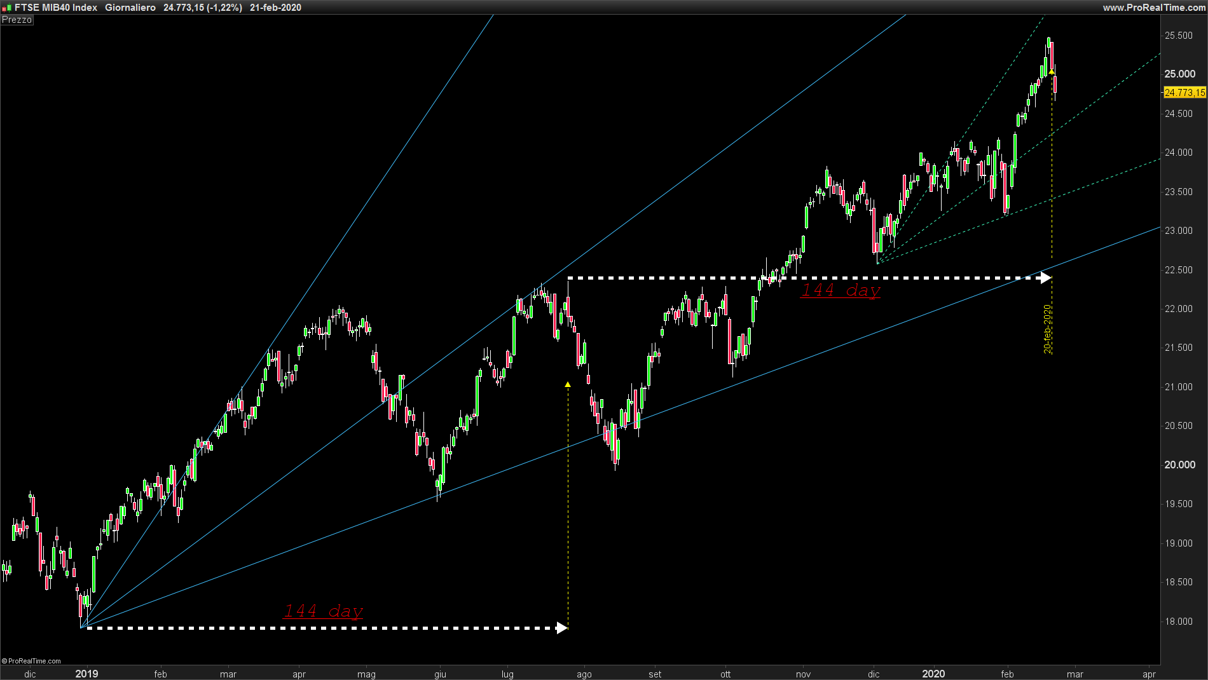The image size is (1208, 680).
Task: Click the 2020 year label on time axis
Action: tap(933, 674)
